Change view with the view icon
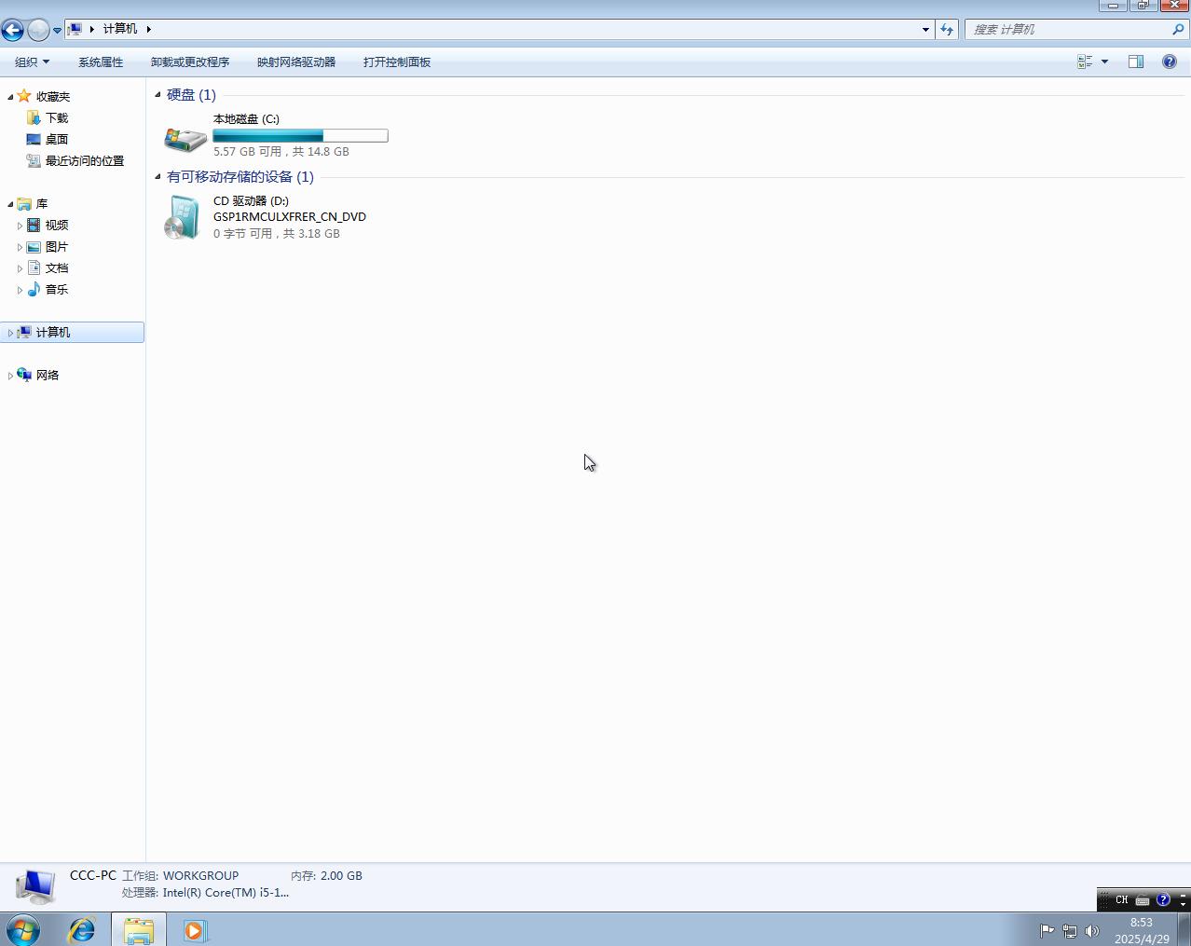This screenshot has height=946, width=1191. 1085,62
